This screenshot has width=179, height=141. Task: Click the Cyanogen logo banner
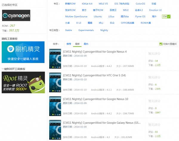point(16,16)
